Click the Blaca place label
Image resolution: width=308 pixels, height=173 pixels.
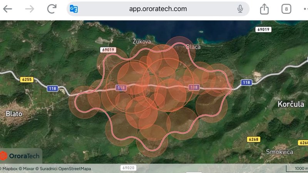click(x=193, y=47)
